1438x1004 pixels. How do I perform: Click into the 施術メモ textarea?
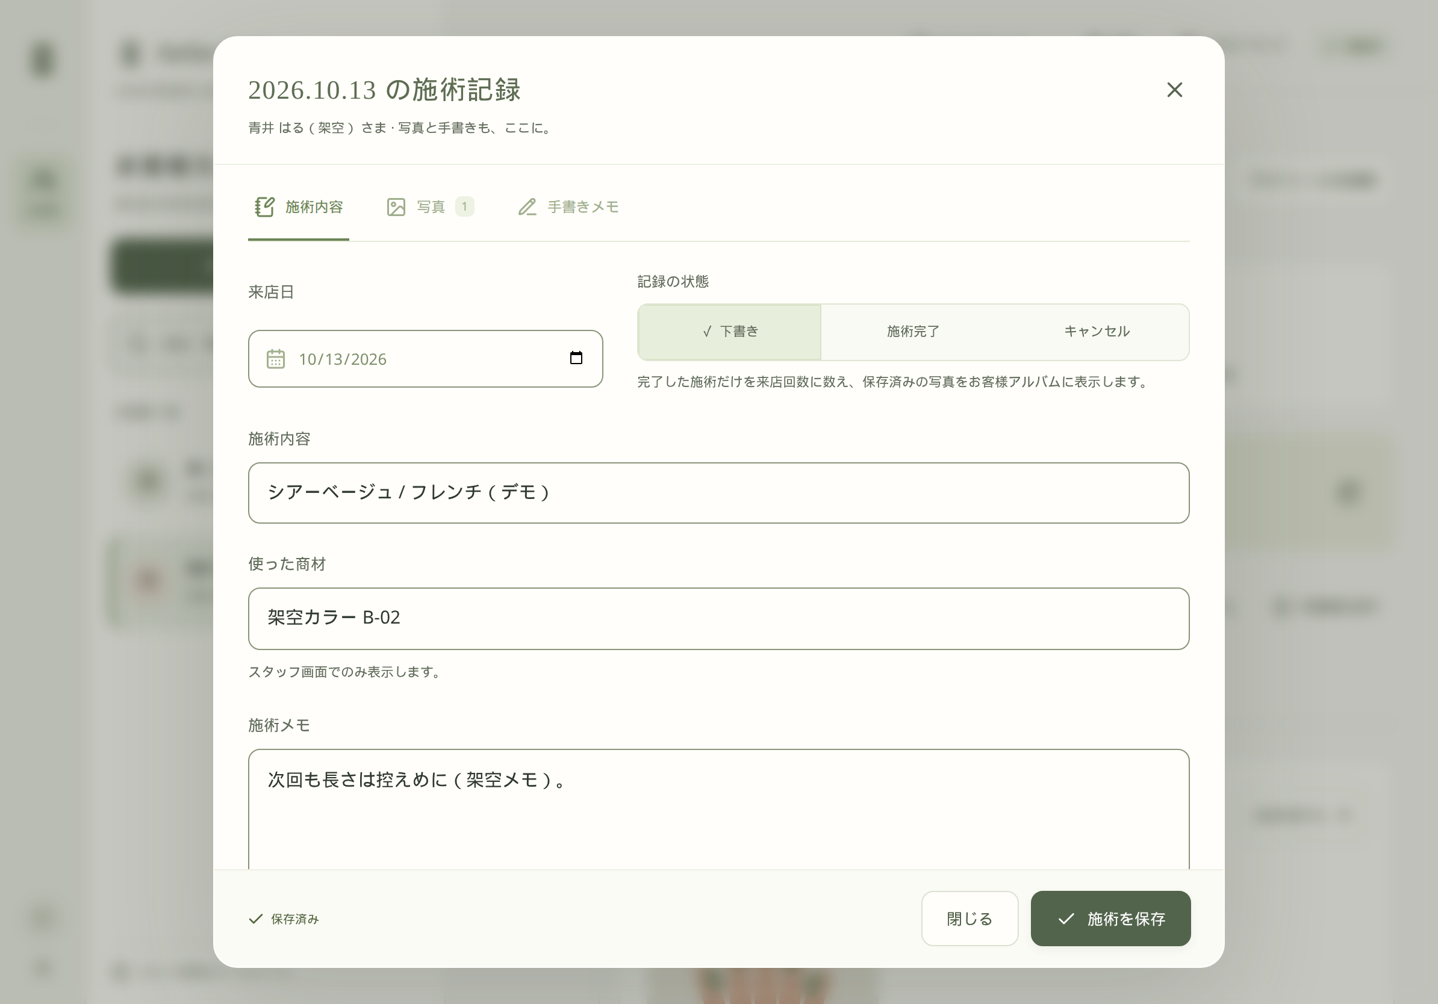pos(718,809)
